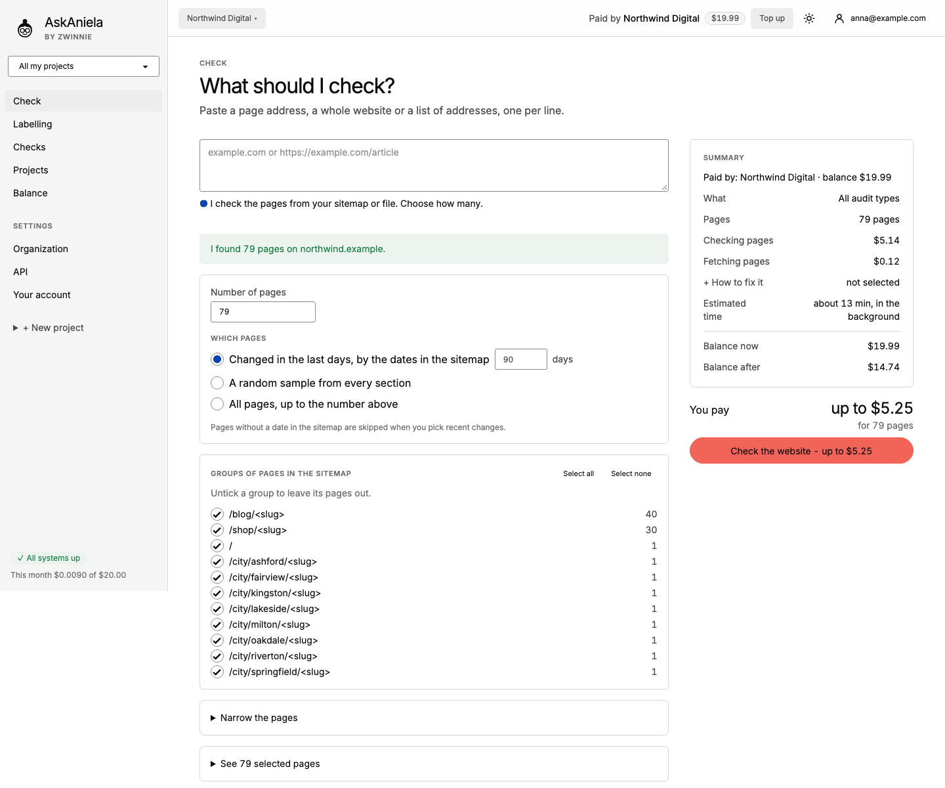Open the 'All my projects' dropdown

point(83,66)
